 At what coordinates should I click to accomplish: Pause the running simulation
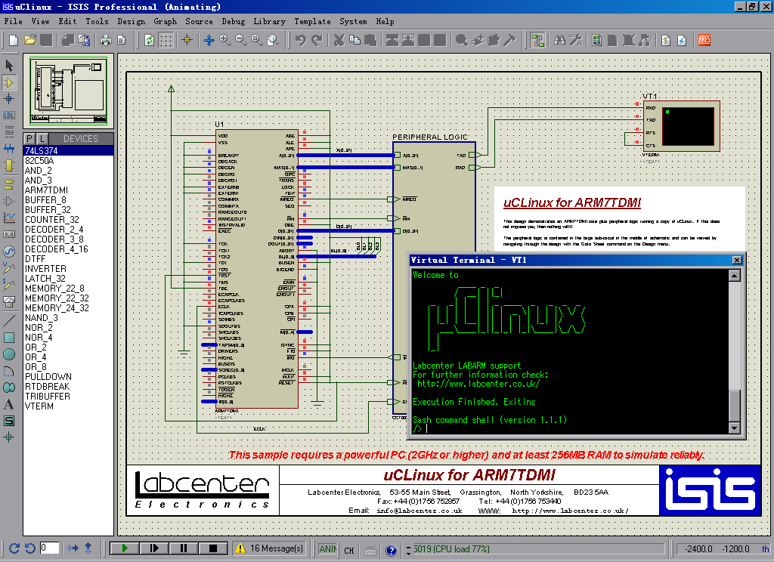point(184,548)
